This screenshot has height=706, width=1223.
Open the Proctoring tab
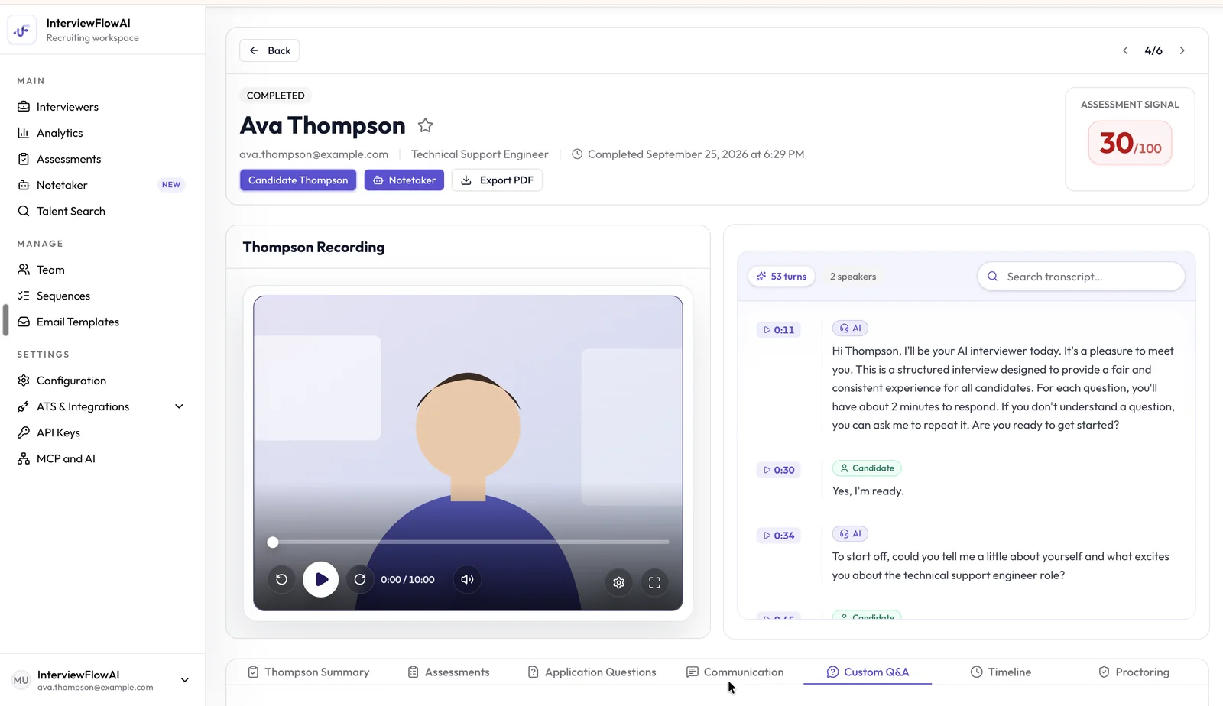pyautogui.click(x=1134, y=672)
